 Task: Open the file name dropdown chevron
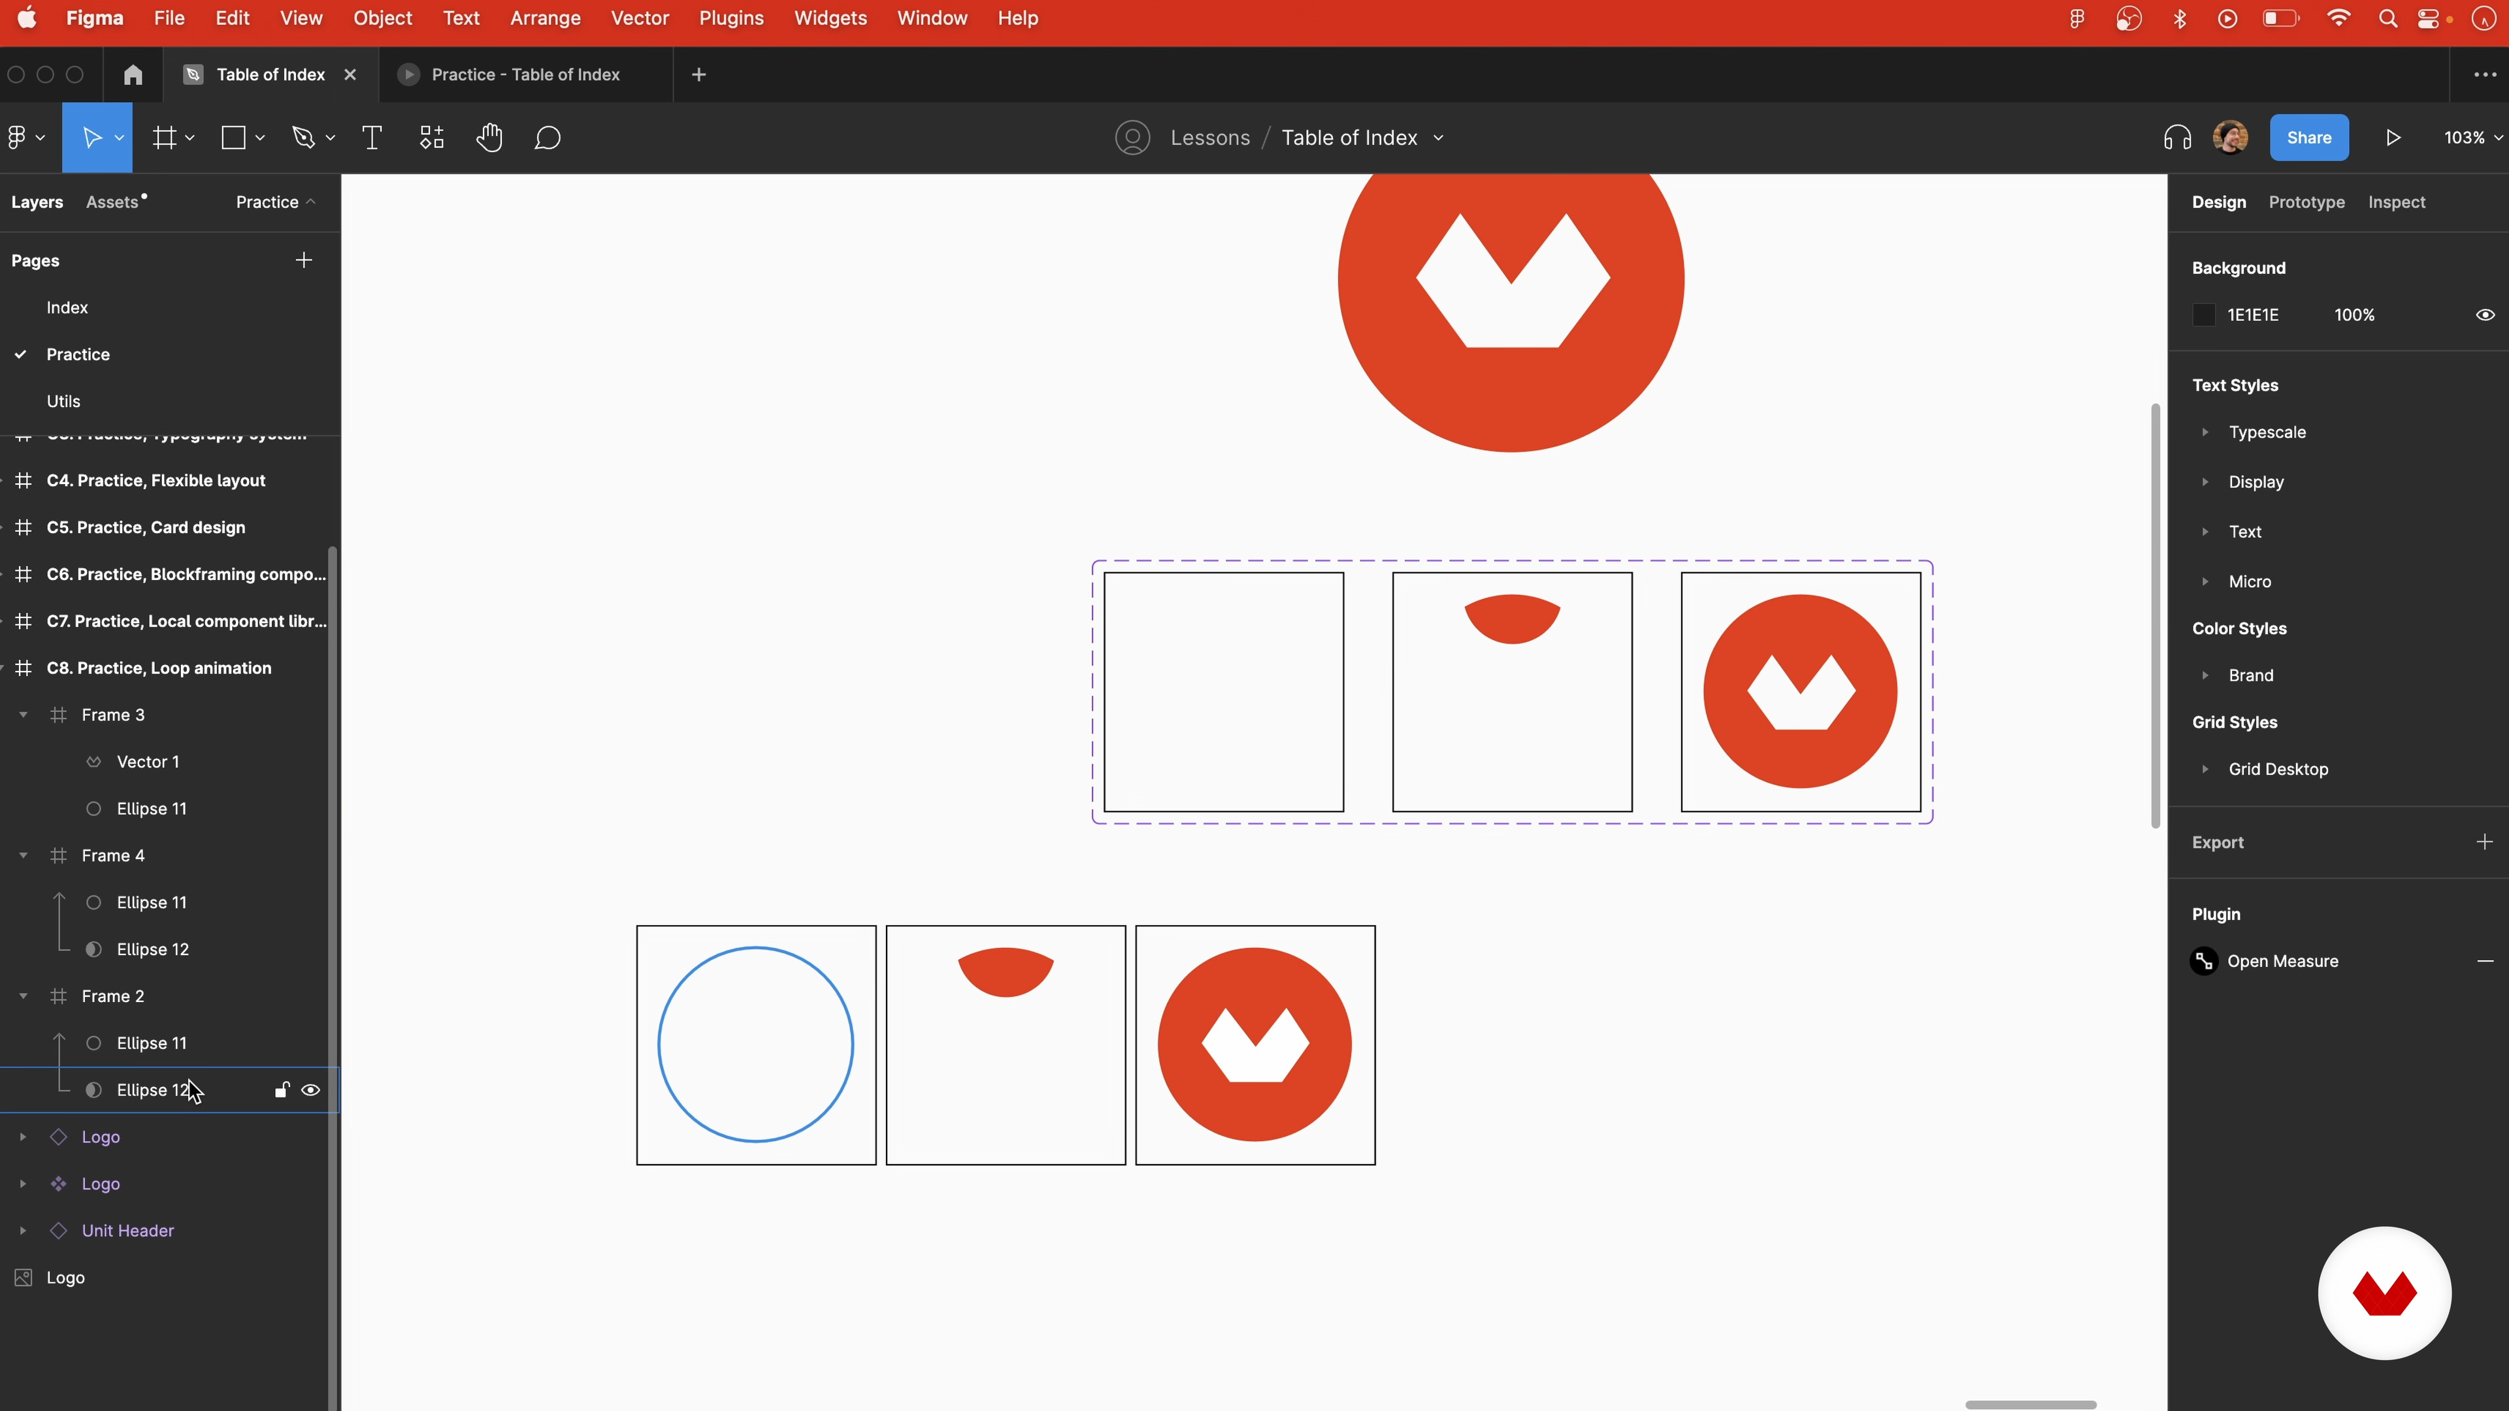pos(1439,138)
